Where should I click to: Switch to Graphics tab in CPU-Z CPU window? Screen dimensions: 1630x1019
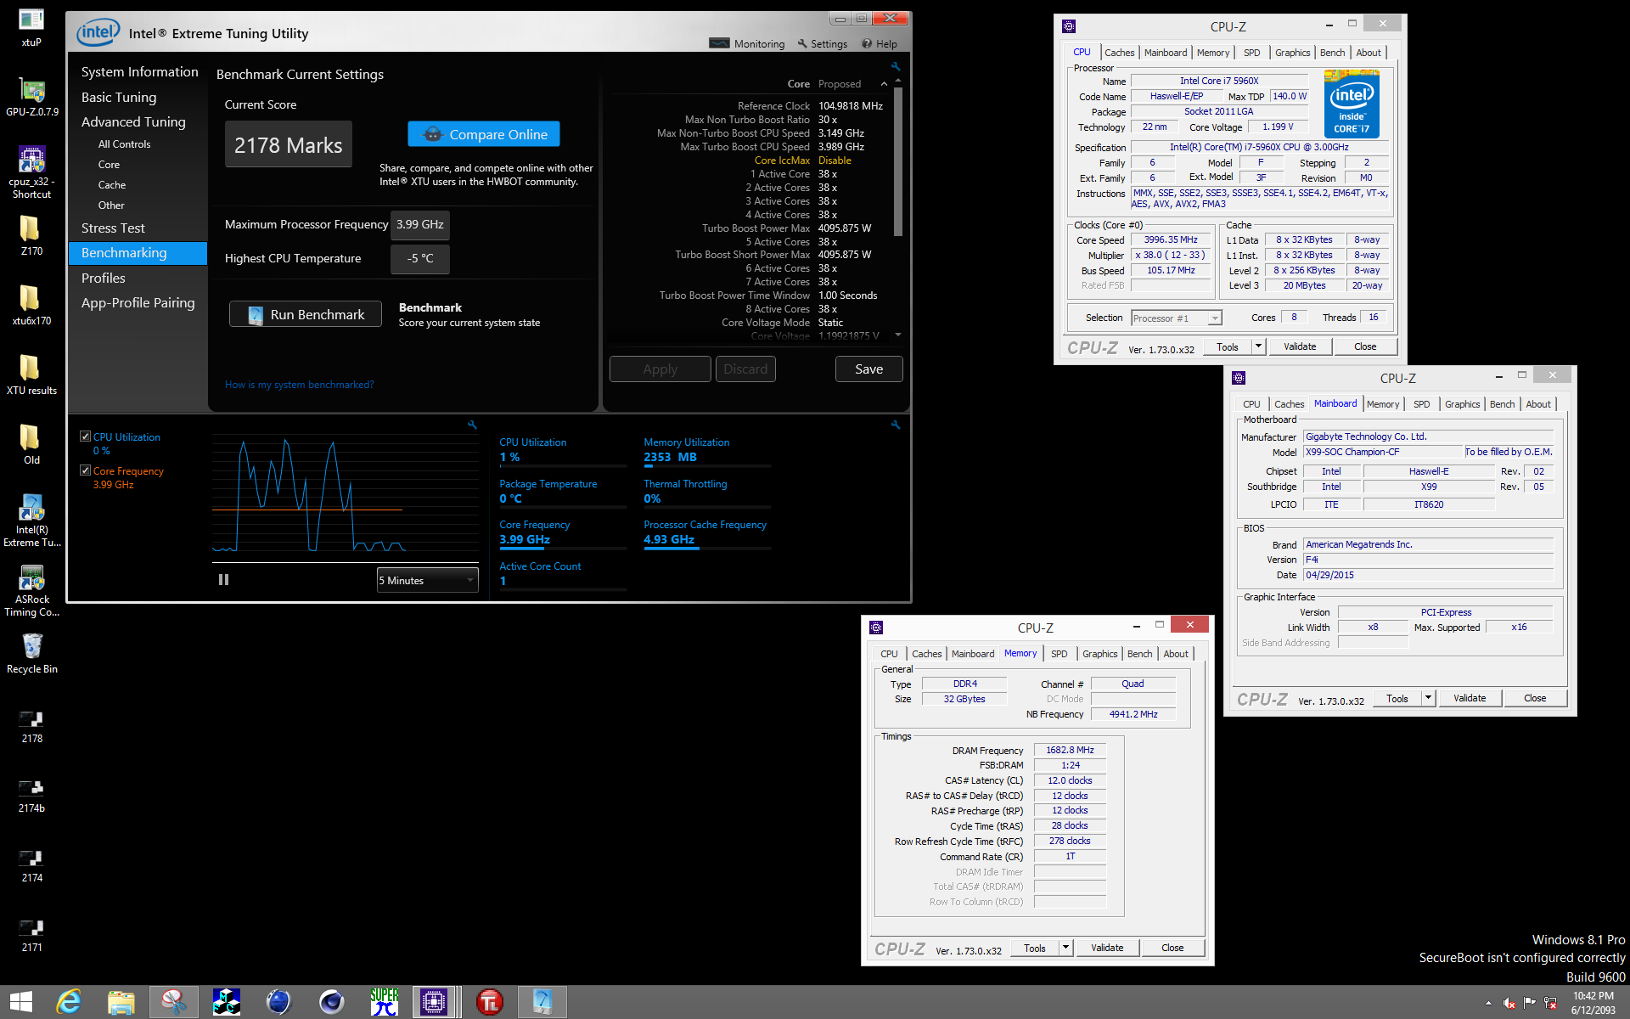[1292, 53]
